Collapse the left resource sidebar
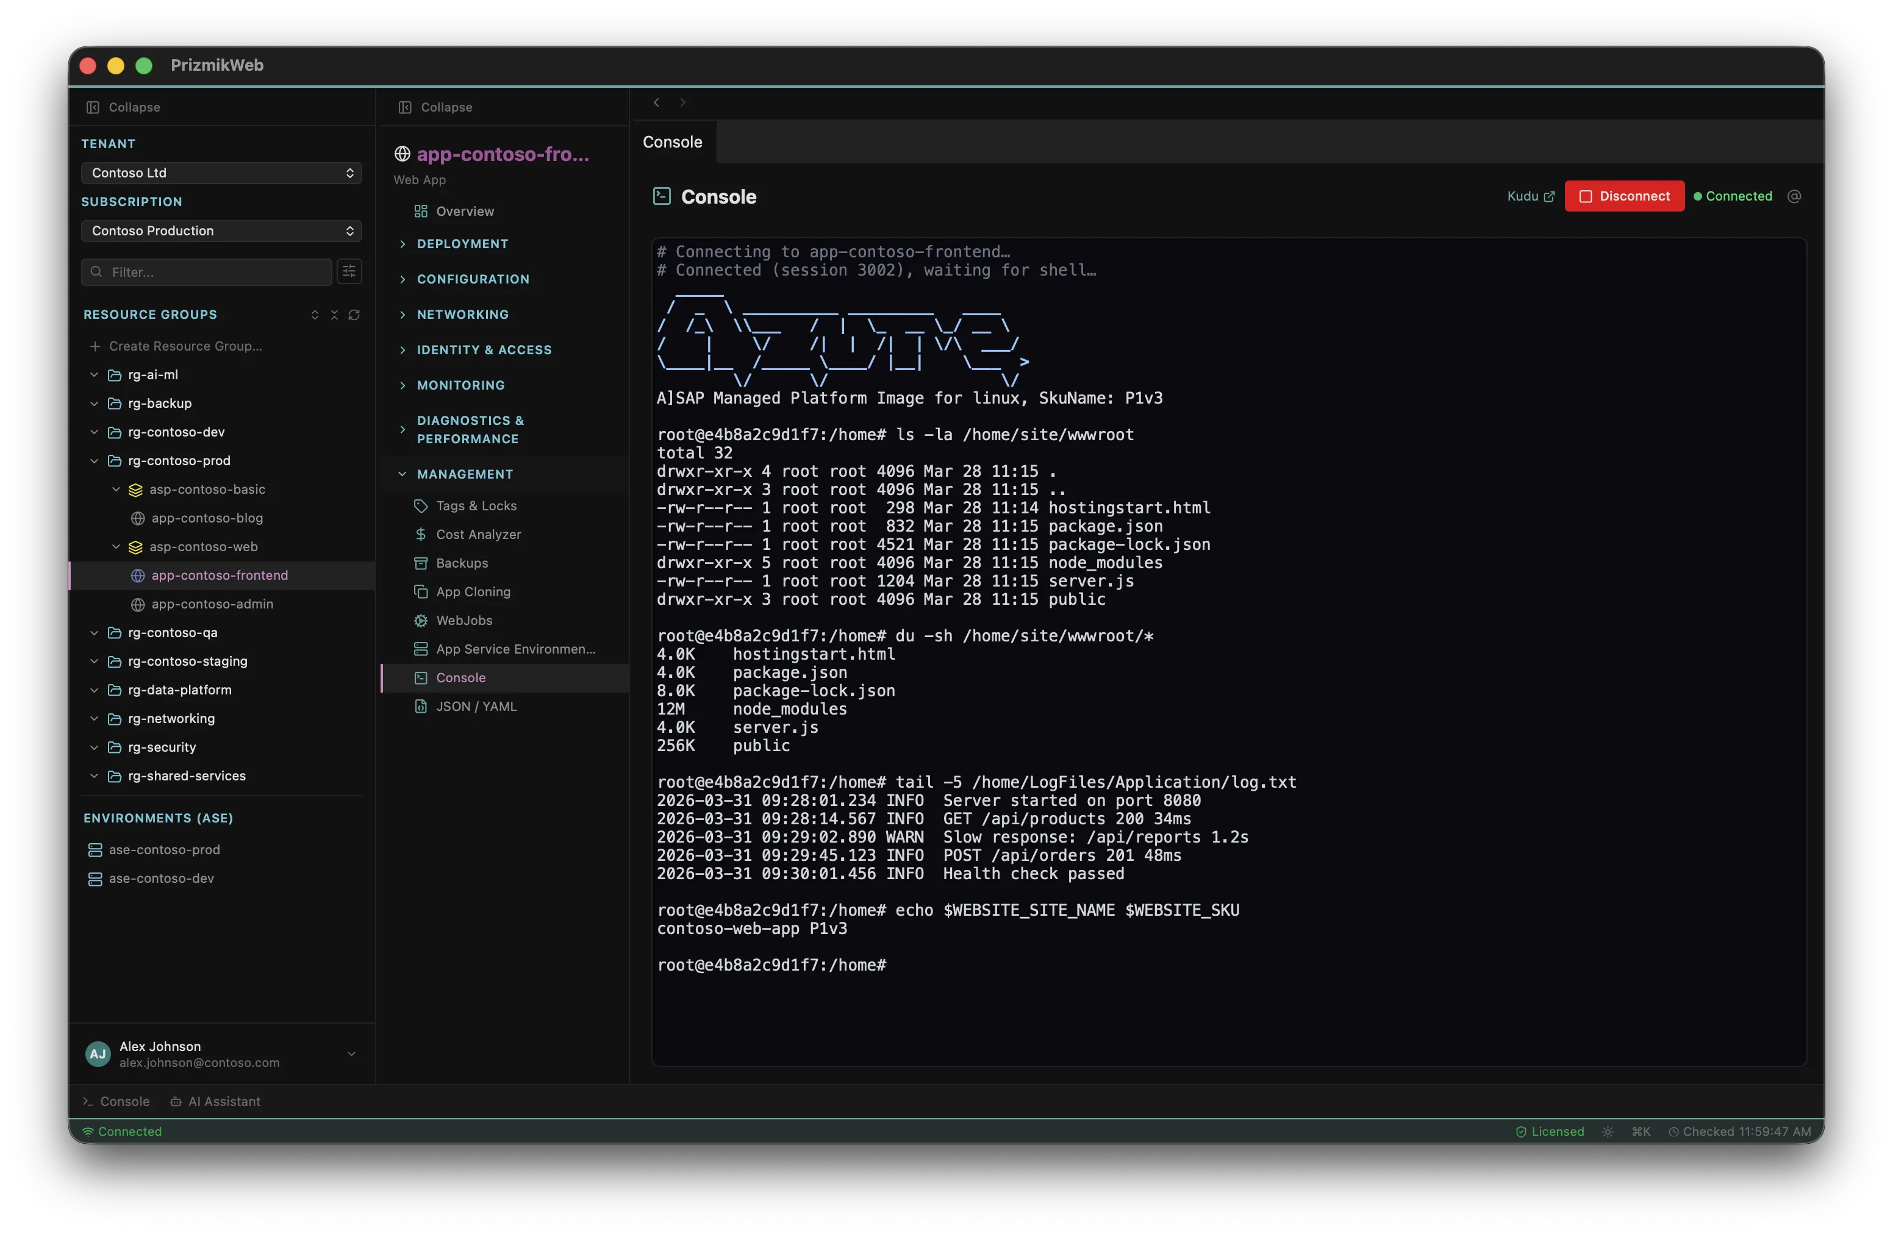This screenshot has height=1234, width=1893. click(x=123, y=107)
